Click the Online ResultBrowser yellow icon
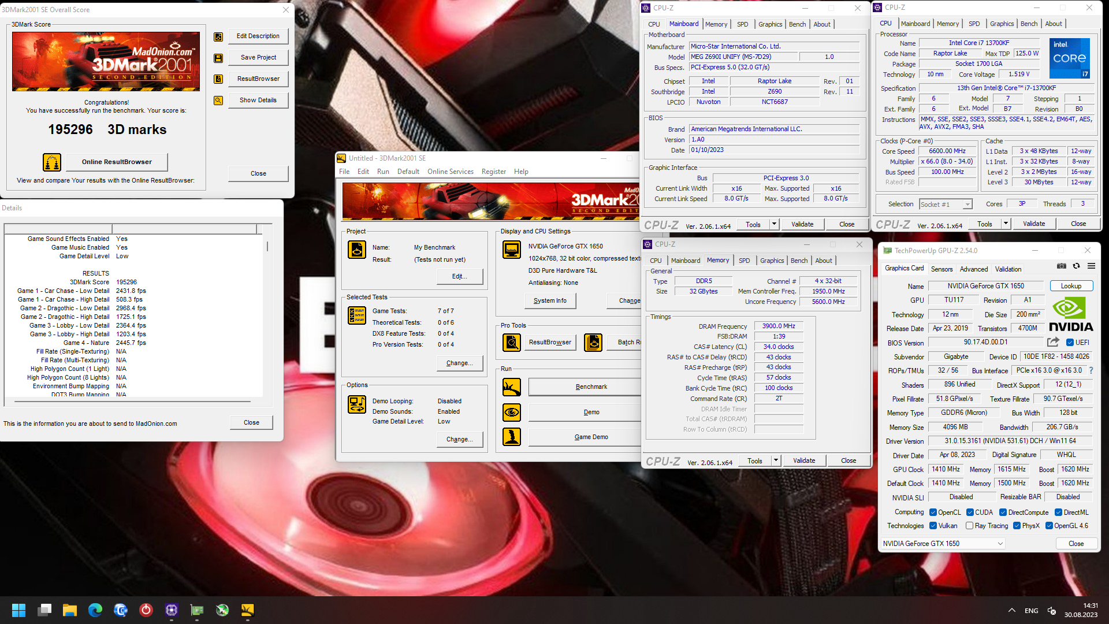The image size is (1109, 624). 52,162
